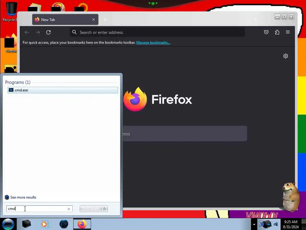Click the gear icon to personalize new tab

tap(285, 56)
